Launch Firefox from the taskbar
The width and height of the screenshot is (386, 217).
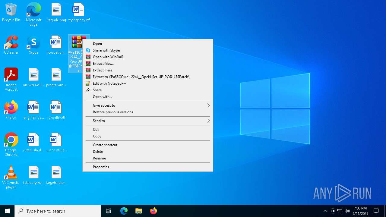point(153,211)
